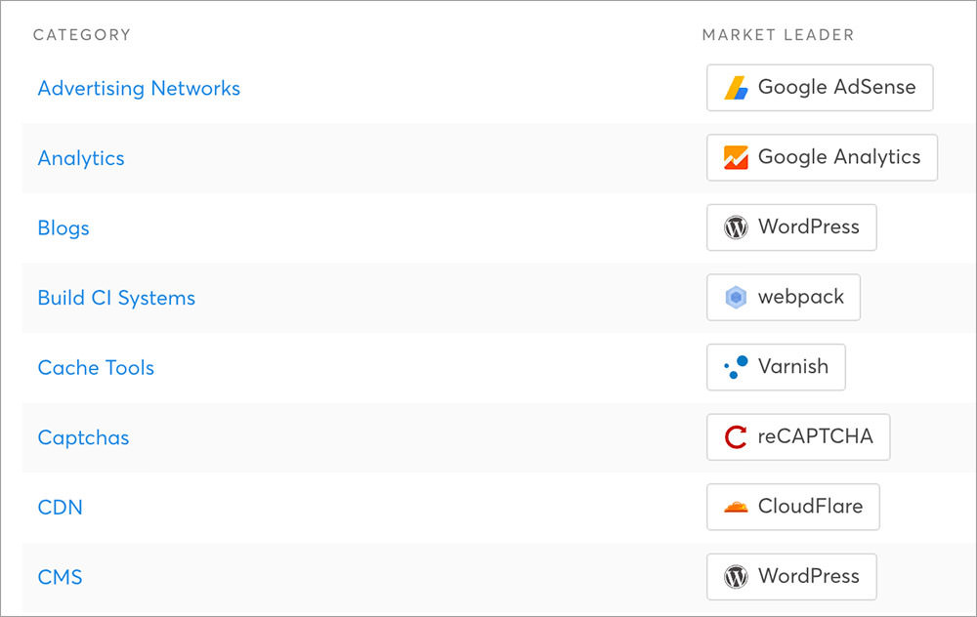Click the Google AdSense market leader button
The height and width of the screenshot is (617, 977).
(x=820, y=88)
